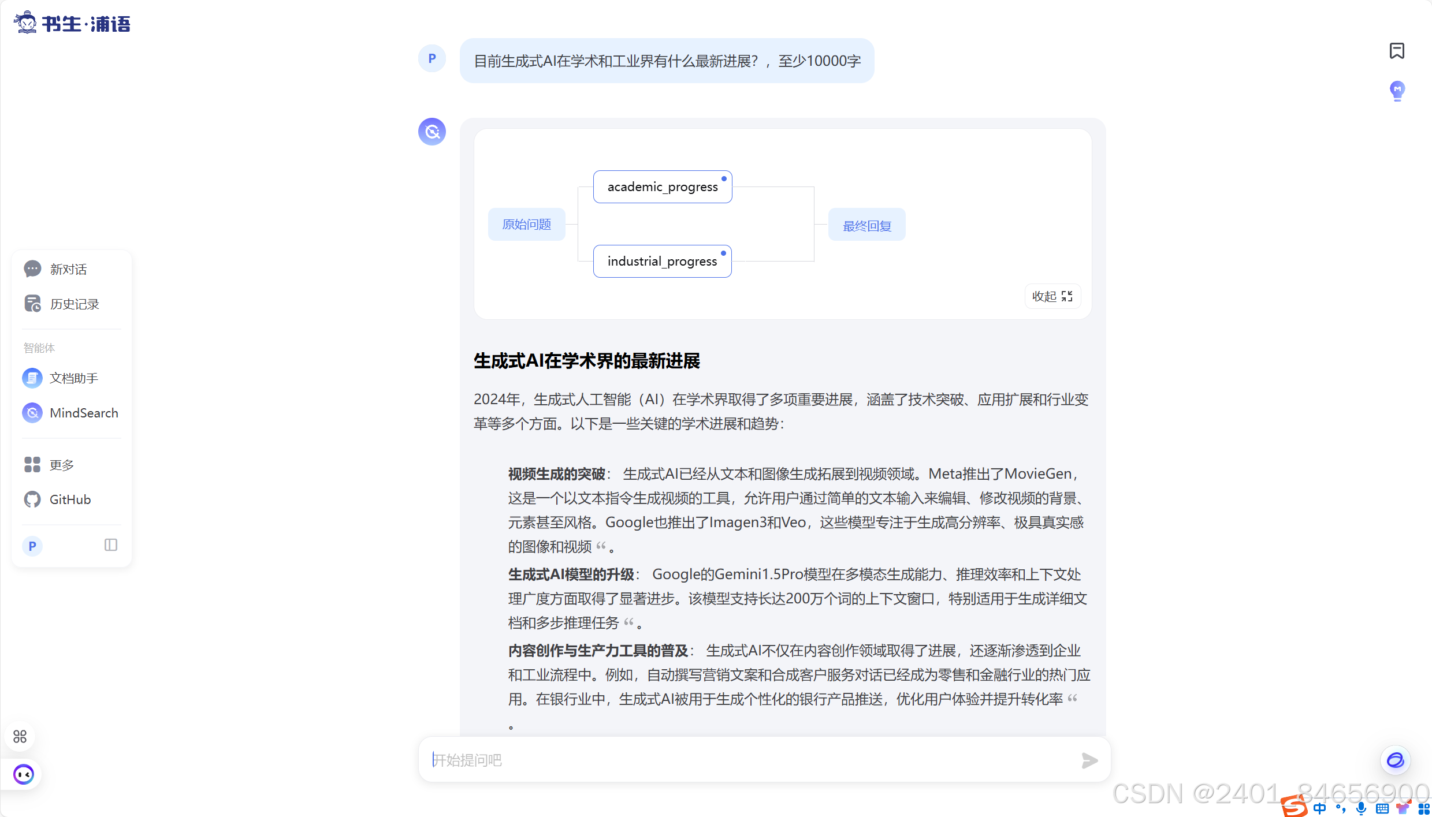Collapse the mind map with 收起
1432x817 pixels.
[x=1052, y=296]
